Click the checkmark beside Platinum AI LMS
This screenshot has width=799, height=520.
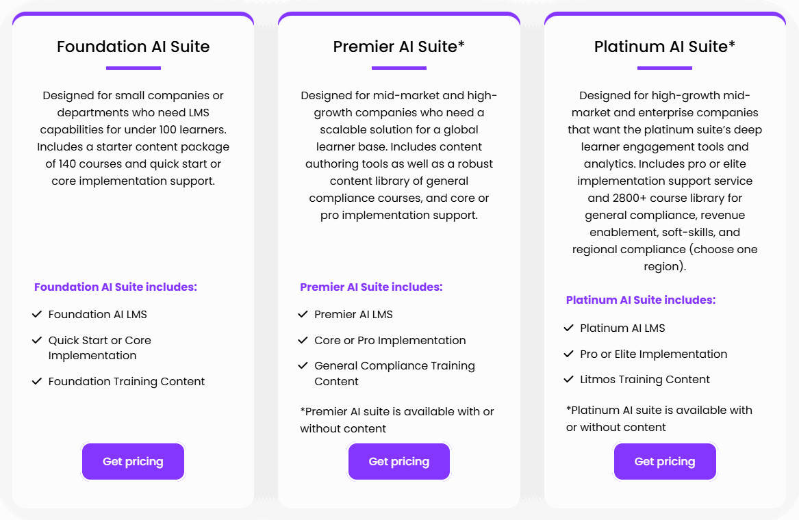pos(569,328)
